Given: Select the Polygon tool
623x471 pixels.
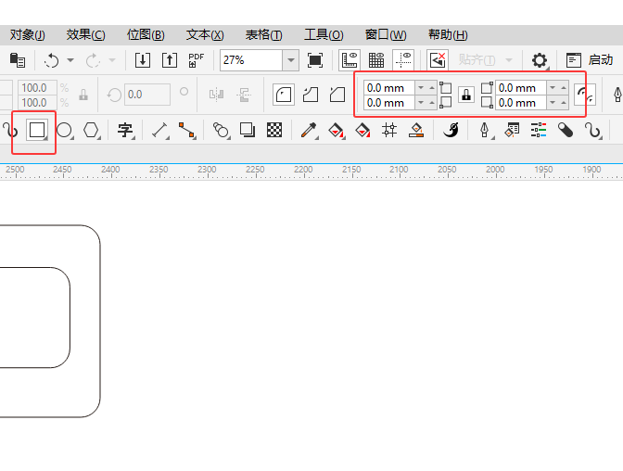Looking at the screenshot, I should (92, 130).
